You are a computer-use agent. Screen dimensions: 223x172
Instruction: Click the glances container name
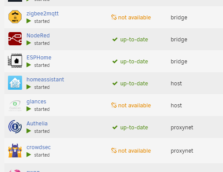click(x=36, y=102)
